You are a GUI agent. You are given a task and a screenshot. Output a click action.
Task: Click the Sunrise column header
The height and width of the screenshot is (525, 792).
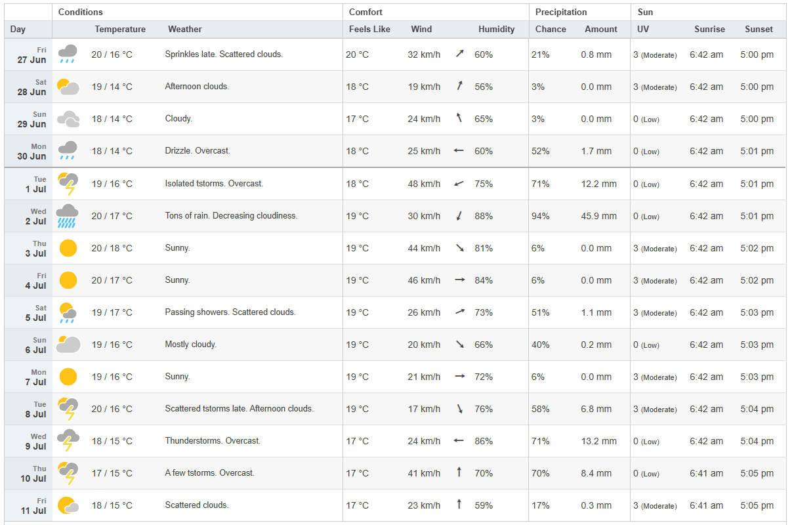coord(709,30)
